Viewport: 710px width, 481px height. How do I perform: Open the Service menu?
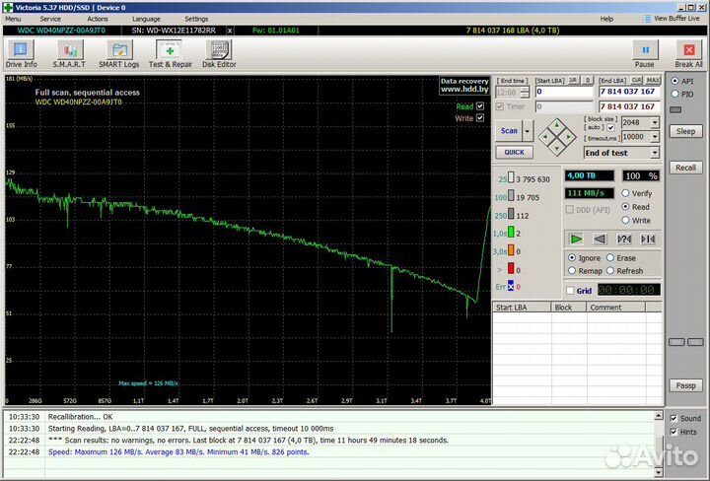point(49,19)
